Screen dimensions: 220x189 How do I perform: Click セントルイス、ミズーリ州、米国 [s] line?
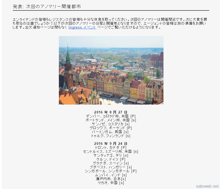(111, 152)
